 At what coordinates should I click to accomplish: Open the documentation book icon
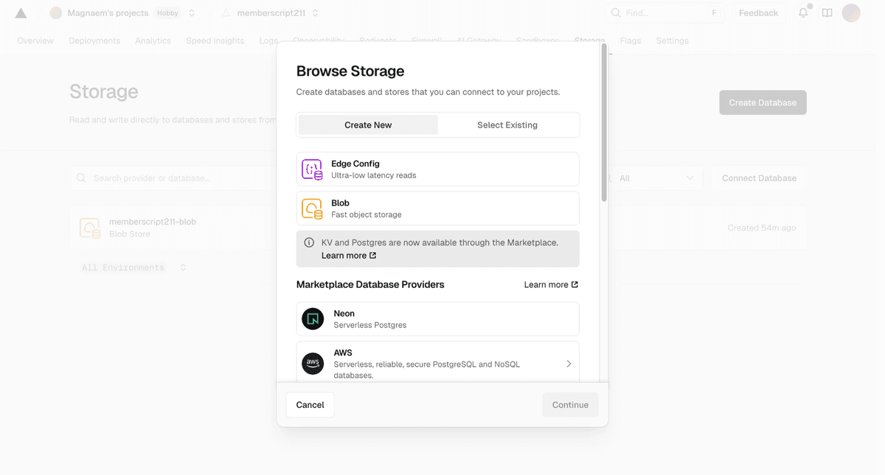(826, 13)
